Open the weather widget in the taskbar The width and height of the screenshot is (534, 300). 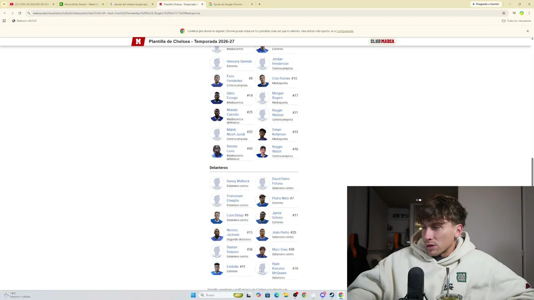(x=17, y=295)
